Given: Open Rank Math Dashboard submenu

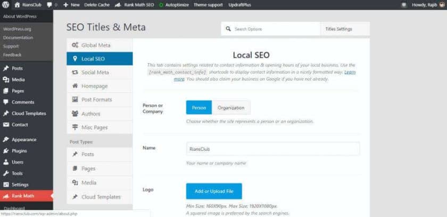Looking at the screenshot, I should click(x=14, y=208).
